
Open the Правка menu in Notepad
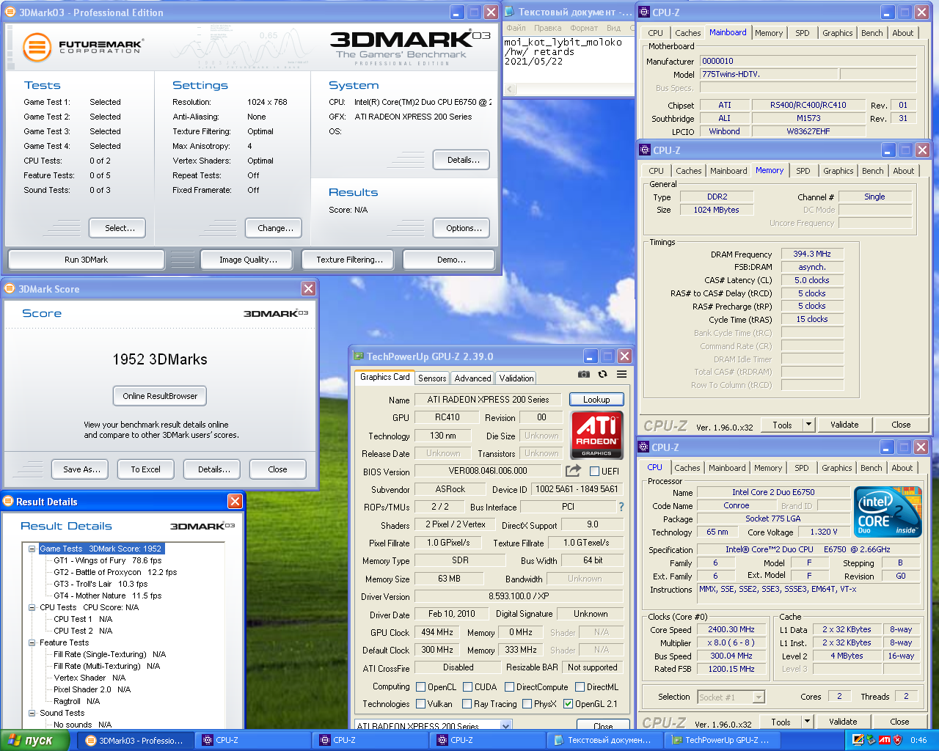click(x=547, y=28)
